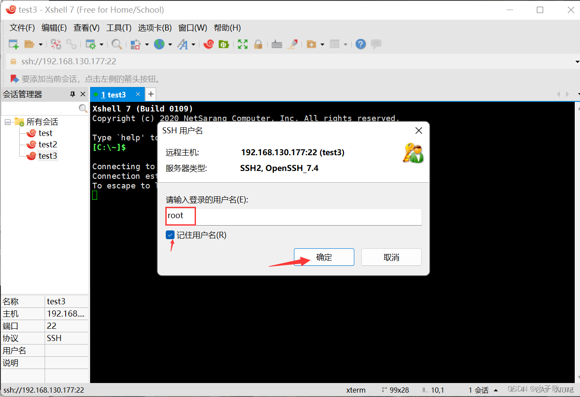Expand the address bar dropdown arrow
The width and height of the screenshot is (580, 397).
click(x=577, y=62)
